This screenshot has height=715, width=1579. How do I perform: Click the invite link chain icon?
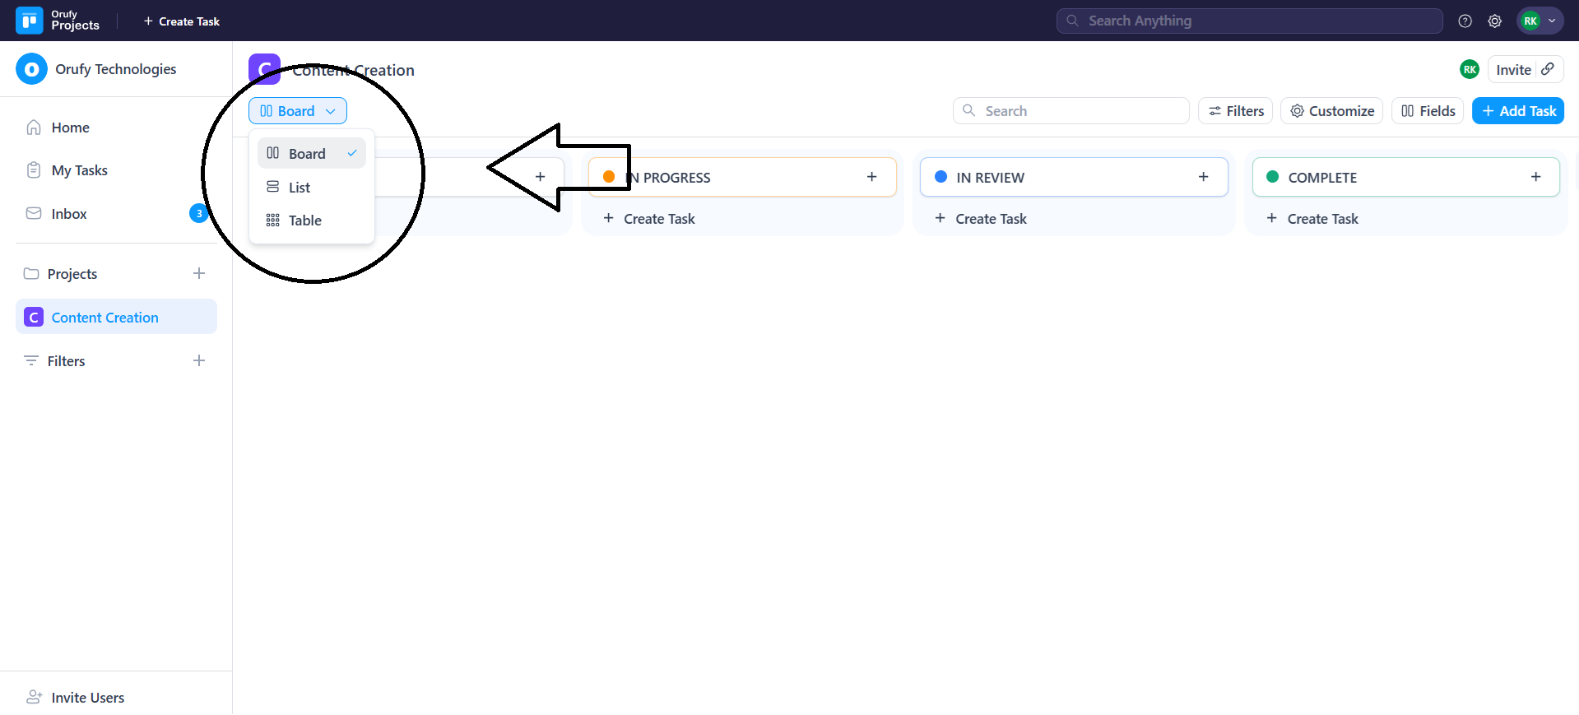[1548, 69]
